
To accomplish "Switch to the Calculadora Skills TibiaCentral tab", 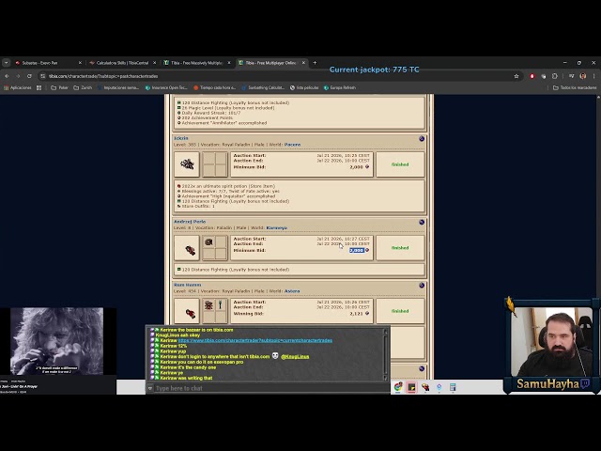I will coord(122,63).
